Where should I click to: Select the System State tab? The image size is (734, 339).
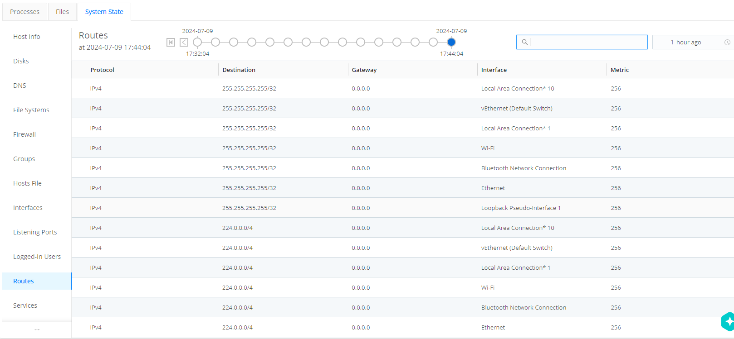point(104,12)
